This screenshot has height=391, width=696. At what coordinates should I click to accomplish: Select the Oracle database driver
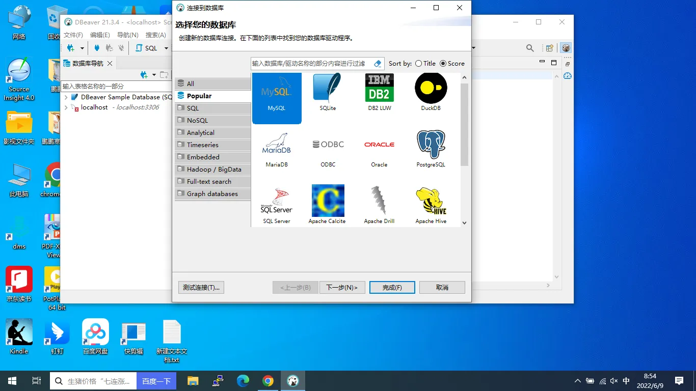379,154
